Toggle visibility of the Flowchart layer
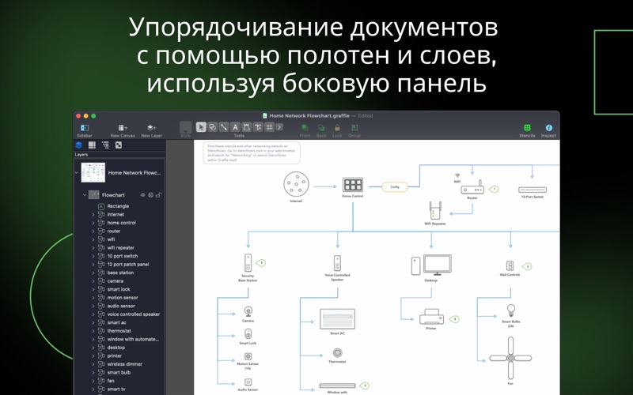The image size is (633, 395). click(x=142, y=195)
